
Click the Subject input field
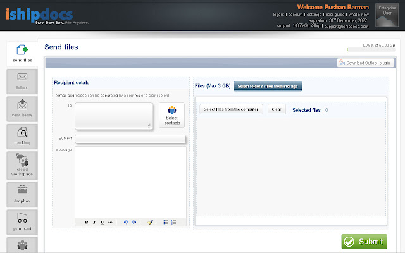[x=130, y=139]
